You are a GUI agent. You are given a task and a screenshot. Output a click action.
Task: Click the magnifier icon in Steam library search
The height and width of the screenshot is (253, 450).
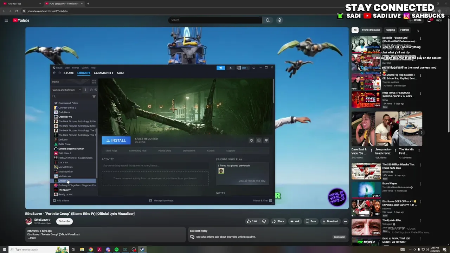click(54, 96)
